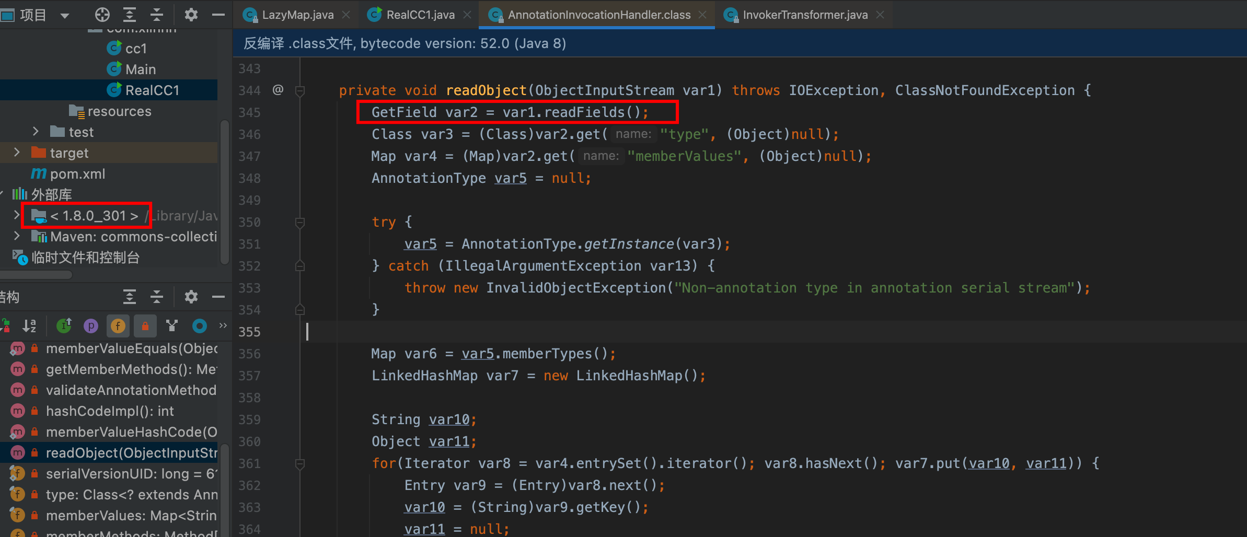The image size is (1247, 537).
Task: Open the 项目 view switcher dropdown
Action: tap(65, 15)
